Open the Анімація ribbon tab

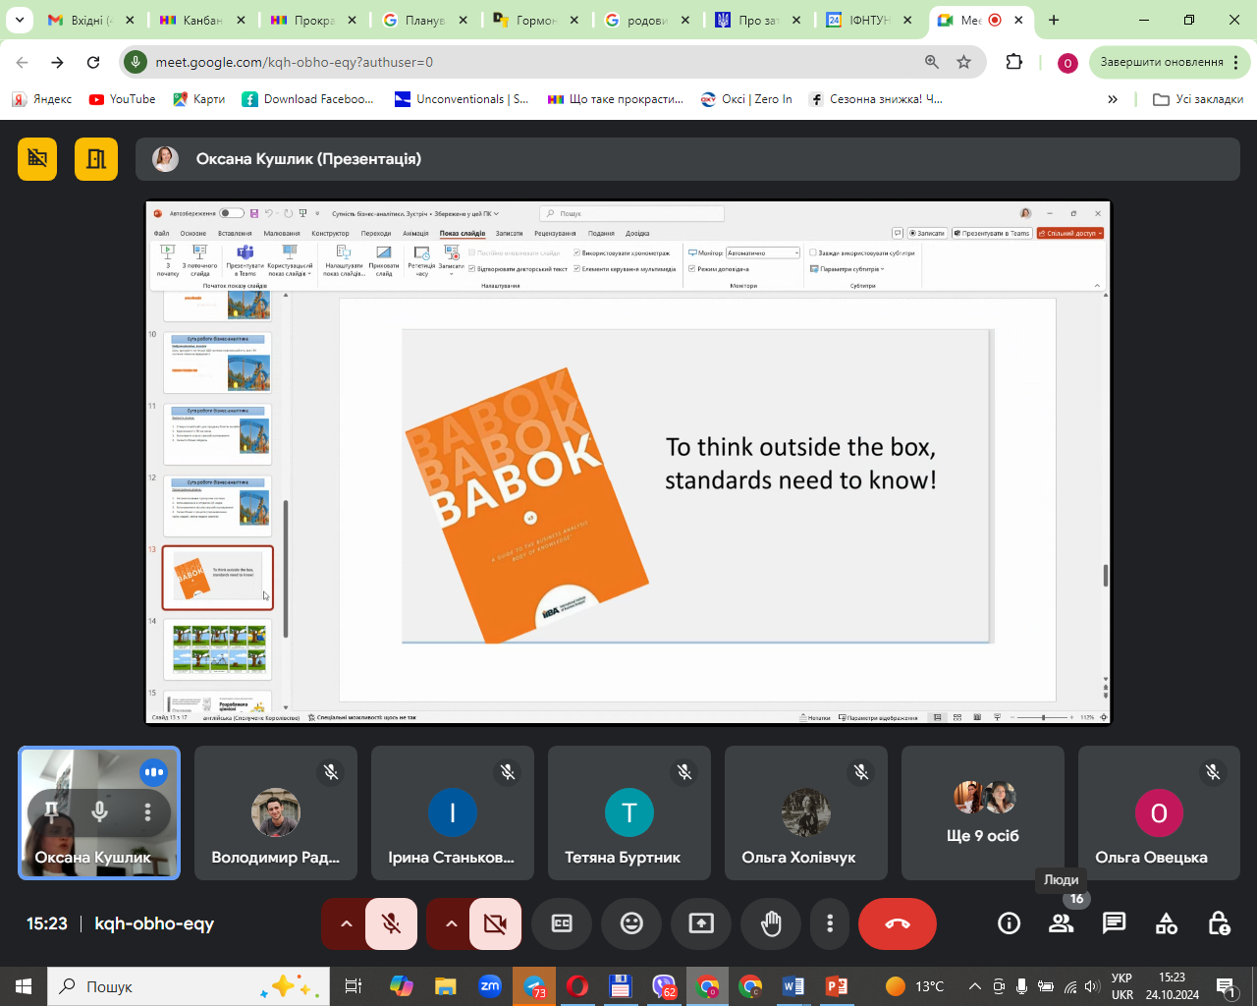[x=415, y=233]
